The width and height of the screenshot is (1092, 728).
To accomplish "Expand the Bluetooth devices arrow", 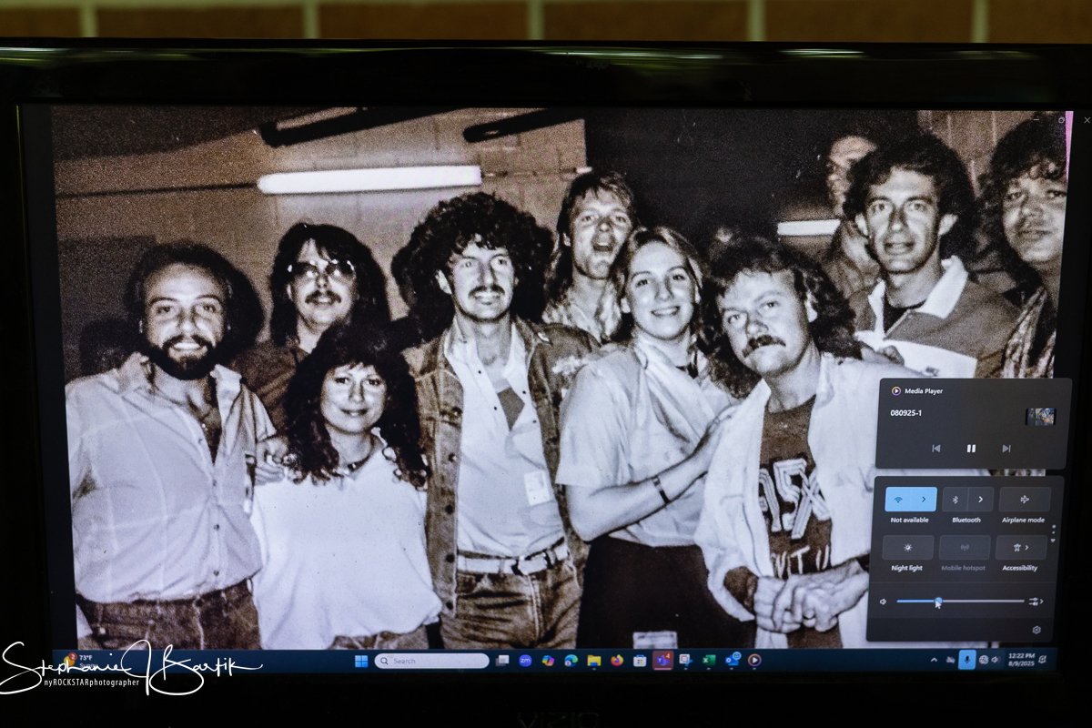I will [980, 500].
